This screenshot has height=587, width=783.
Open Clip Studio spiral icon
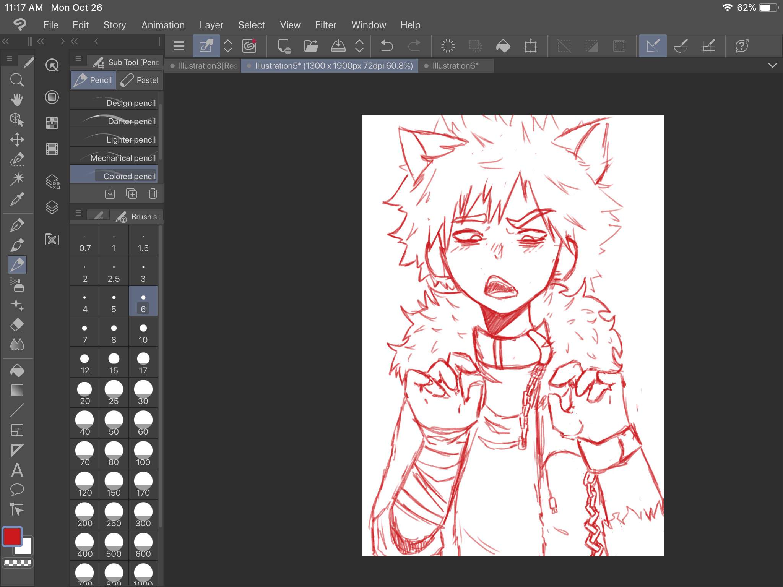click(249, 46)
